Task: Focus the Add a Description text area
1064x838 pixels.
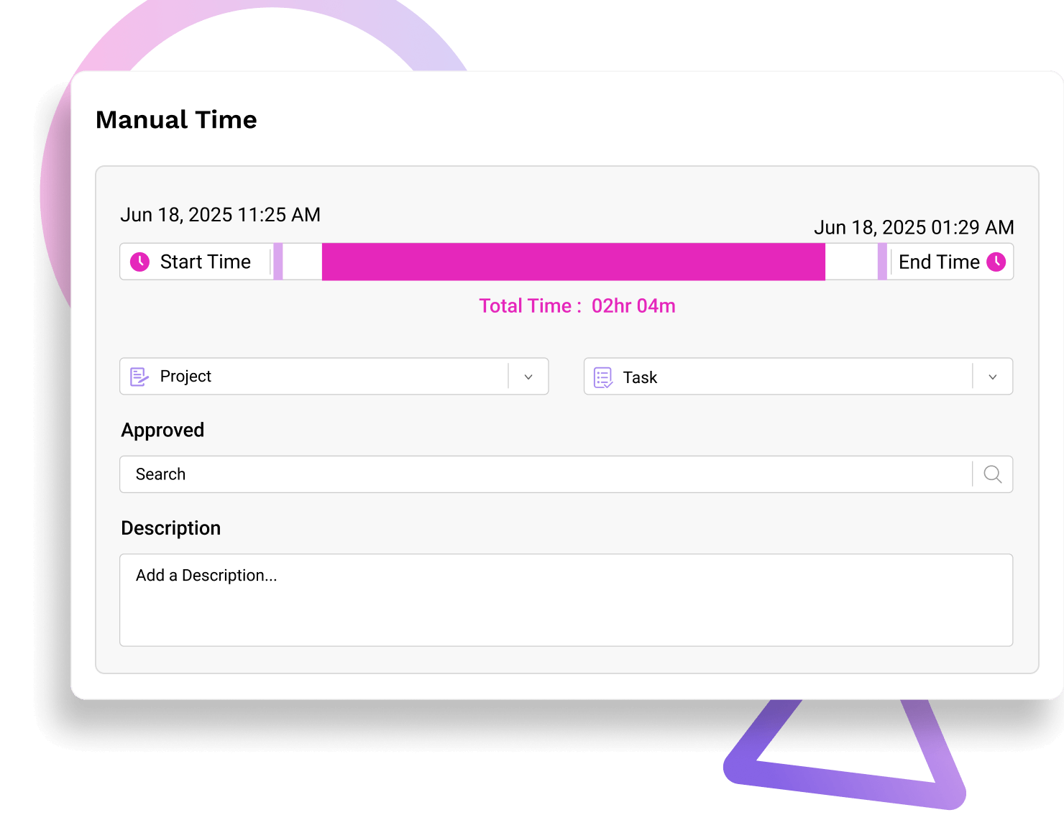Action: 566,599
